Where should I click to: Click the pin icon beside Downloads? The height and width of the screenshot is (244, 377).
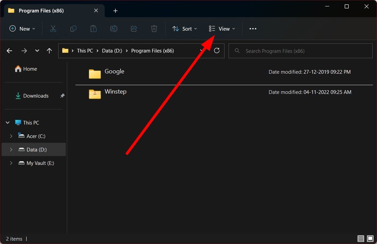click(62, 96)
